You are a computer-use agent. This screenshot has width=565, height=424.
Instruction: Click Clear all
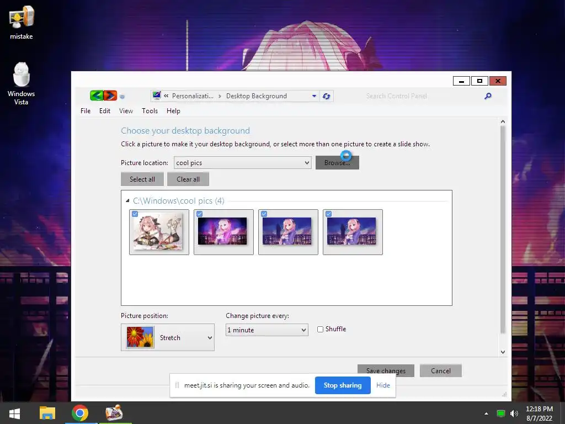188,179
